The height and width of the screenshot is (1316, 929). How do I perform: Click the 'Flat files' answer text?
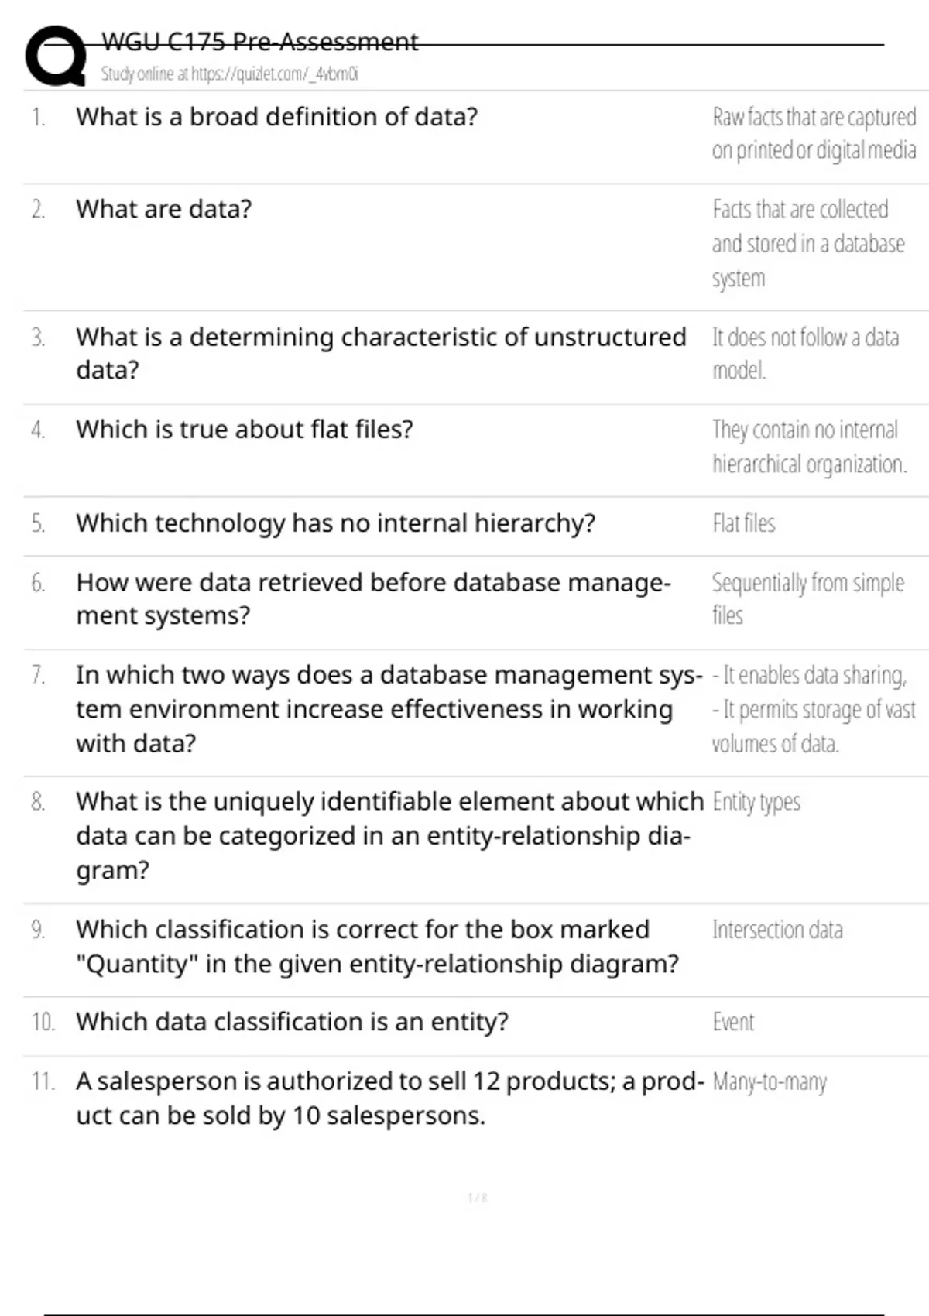coord(743,523)
